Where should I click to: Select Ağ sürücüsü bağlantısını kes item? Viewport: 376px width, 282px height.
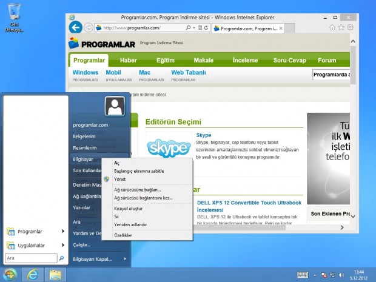(x=147, y=198)
